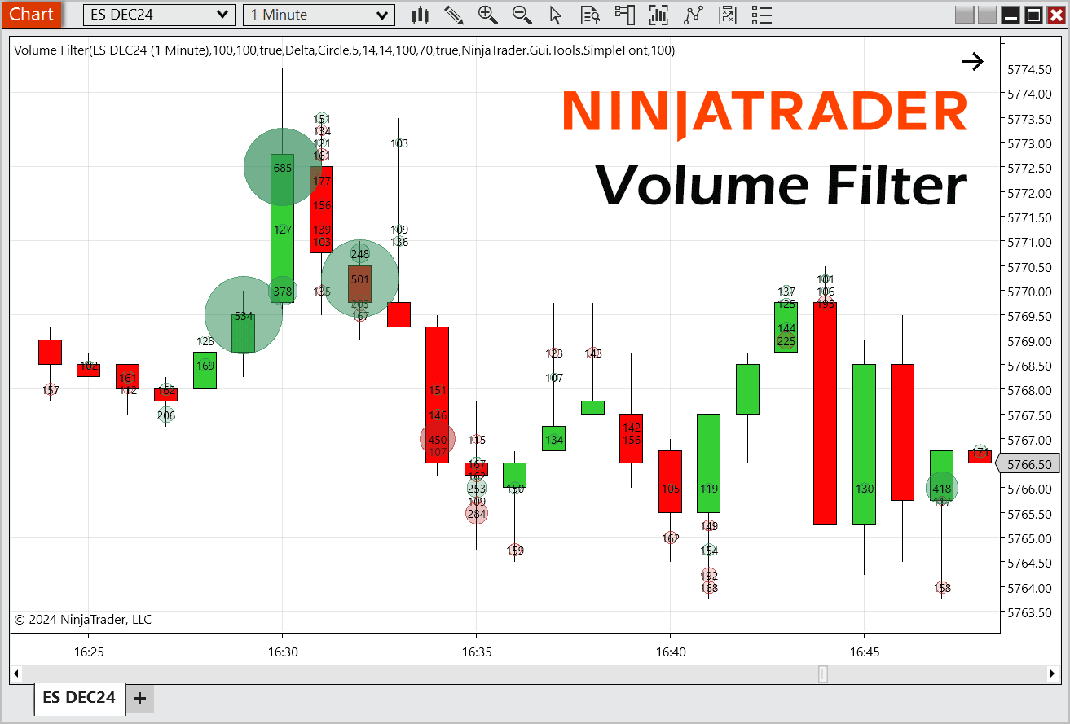1070x724 pixels.
Task: Open the data box icon
Action: [x=590, y=15]
